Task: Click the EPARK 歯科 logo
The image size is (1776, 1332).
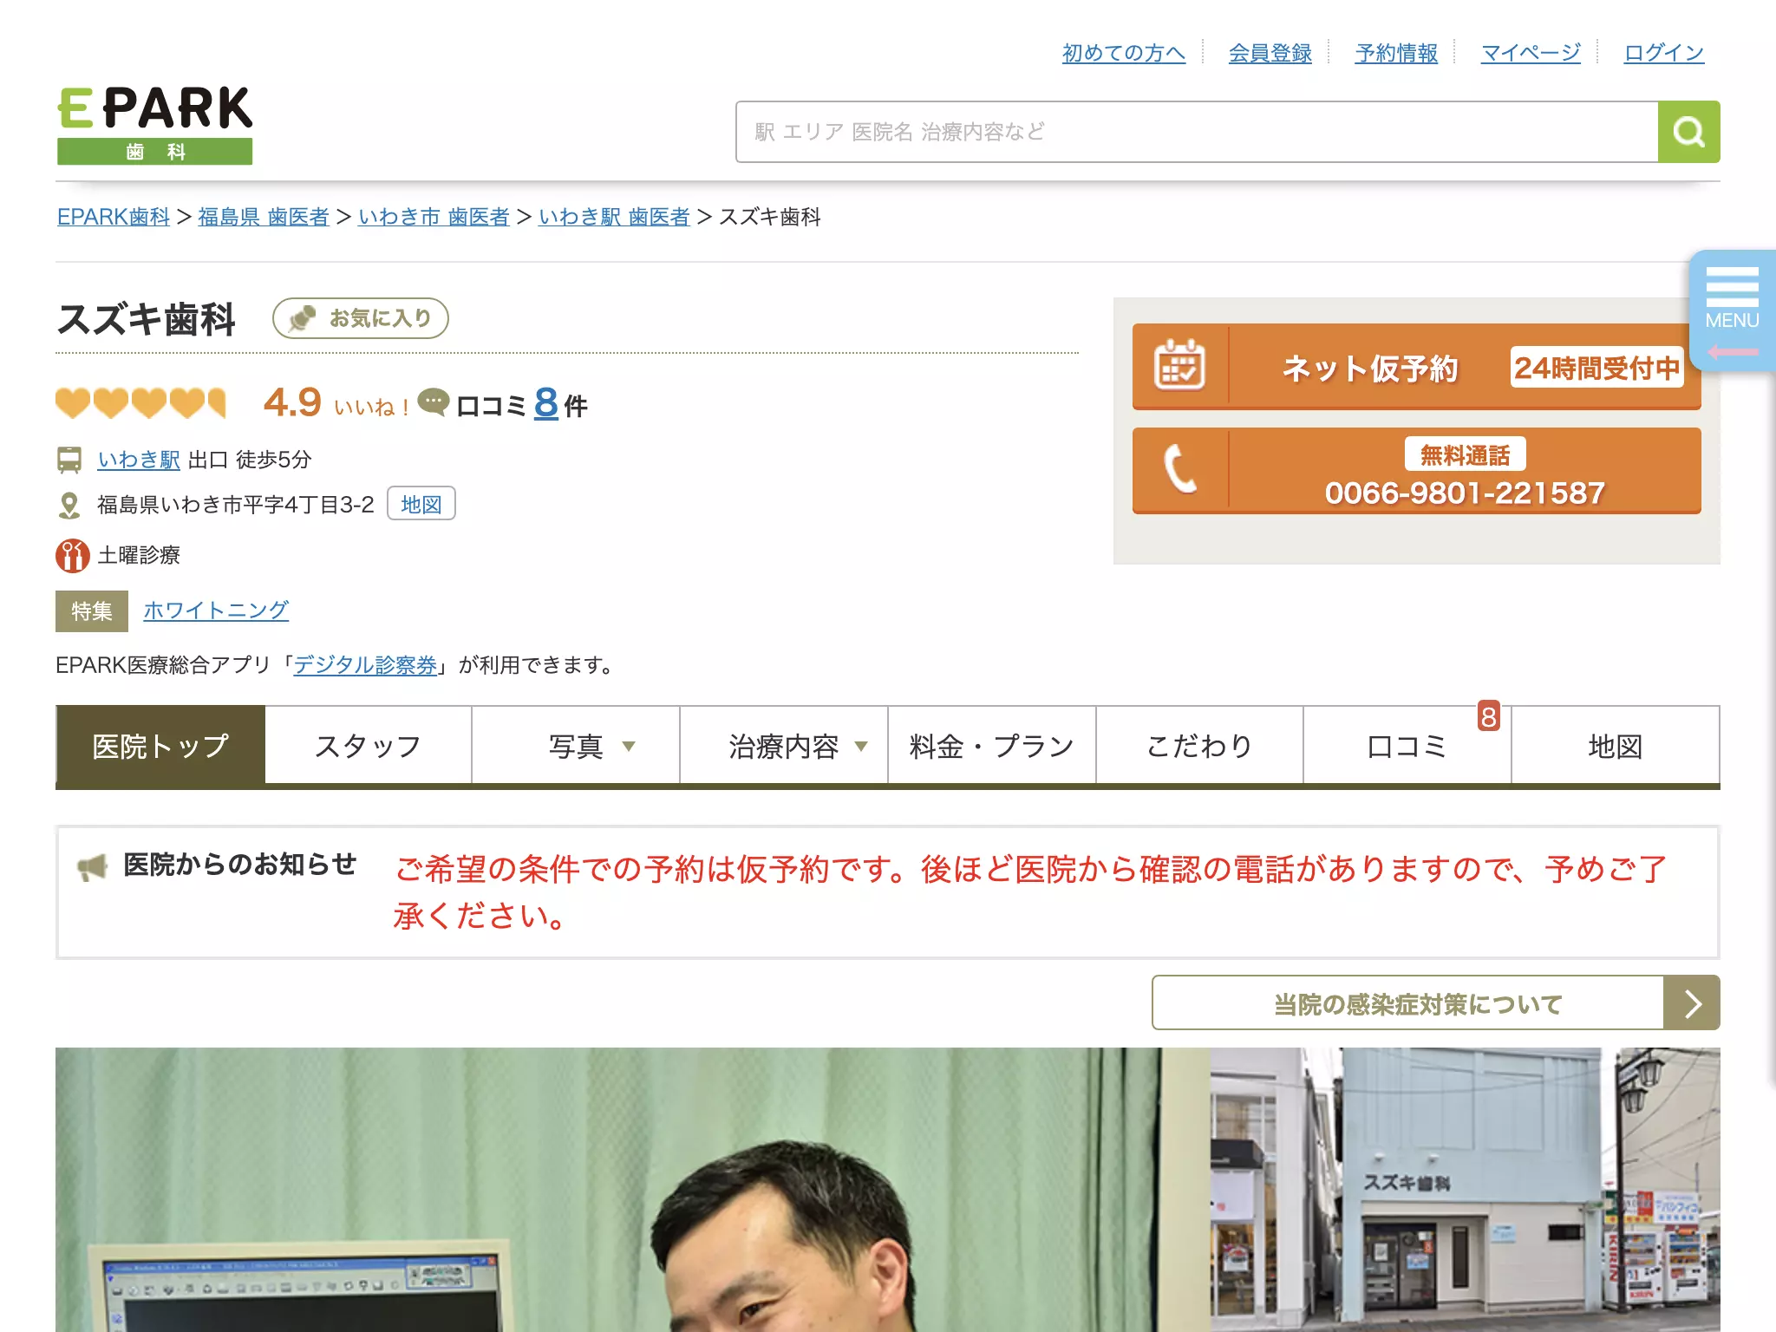Action: 154,125
